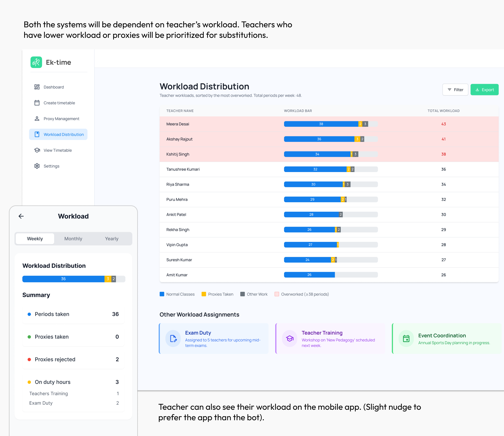The width and height of the screenshot is (504, 436).
Task: Open the Dashboard sidebar item
Action: [58, 87]
